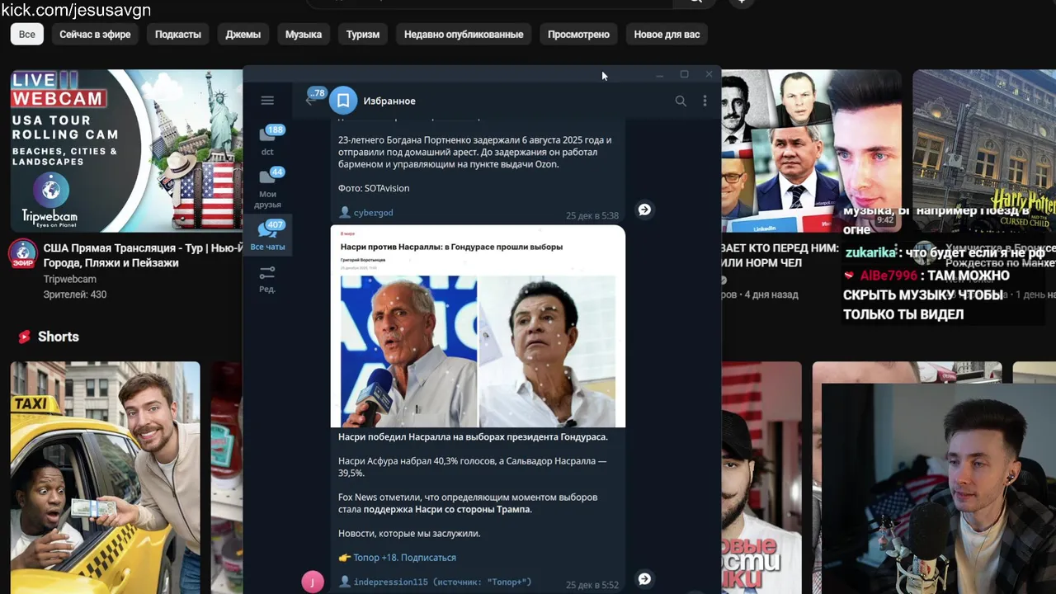Click text Насри победил Насралла на выборах
Image resolution: width=1056 pixels, height=594 pixels.
[x=473, y=436]
